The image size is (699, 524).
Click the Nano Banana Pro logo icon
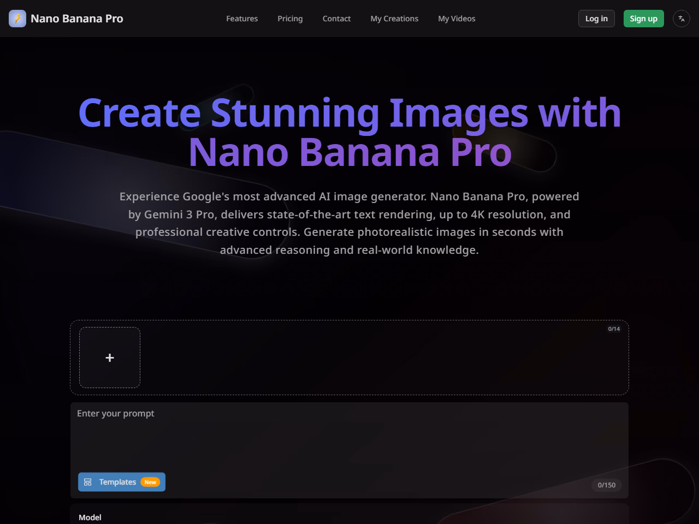17,19
